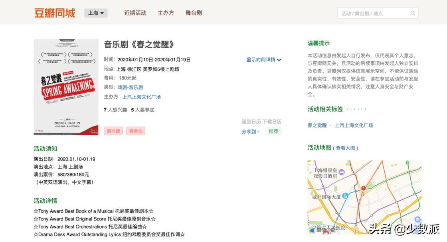Click the activity map image
This screenshot has height=242, width=447.
[364, 197]
